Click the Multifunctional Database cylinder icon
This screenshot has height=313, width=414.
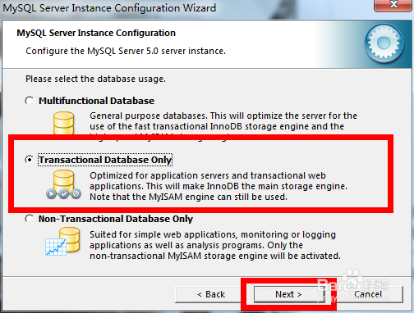(x=63, y=123)
